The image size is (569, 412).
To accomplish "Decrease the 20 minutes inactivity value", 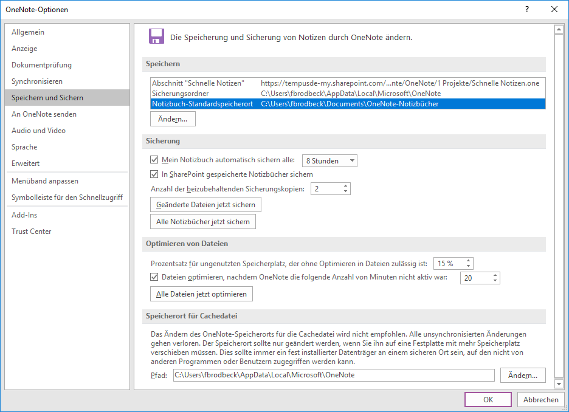I will 495,281.
